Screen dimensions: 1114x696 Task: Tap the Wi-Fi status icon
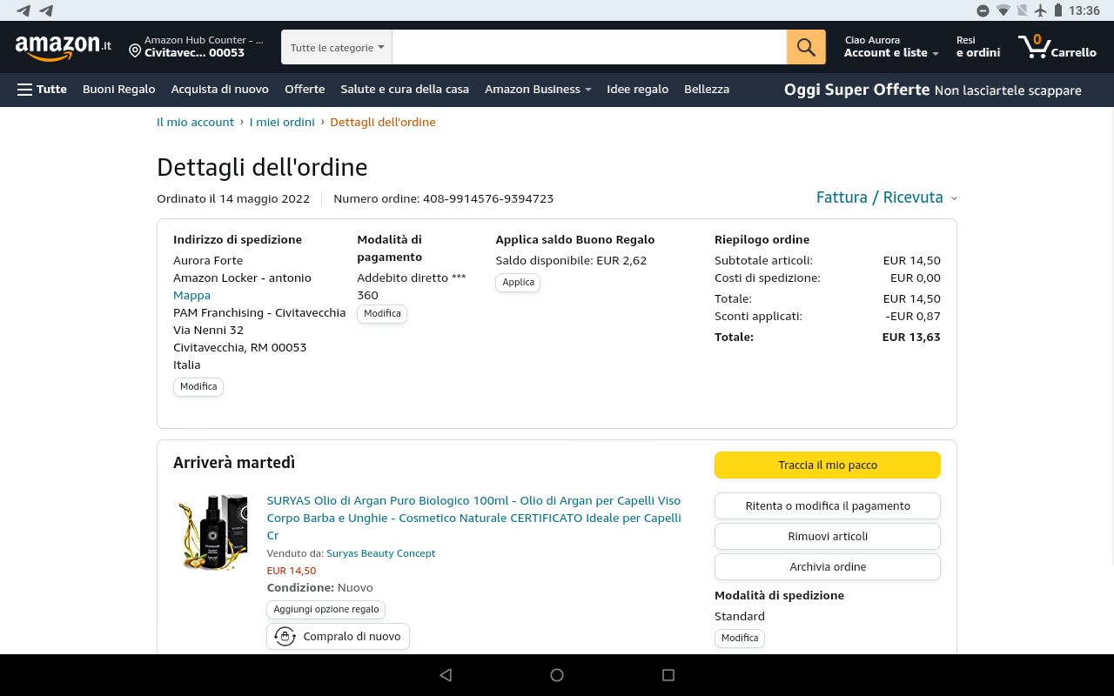point(1003,10)
